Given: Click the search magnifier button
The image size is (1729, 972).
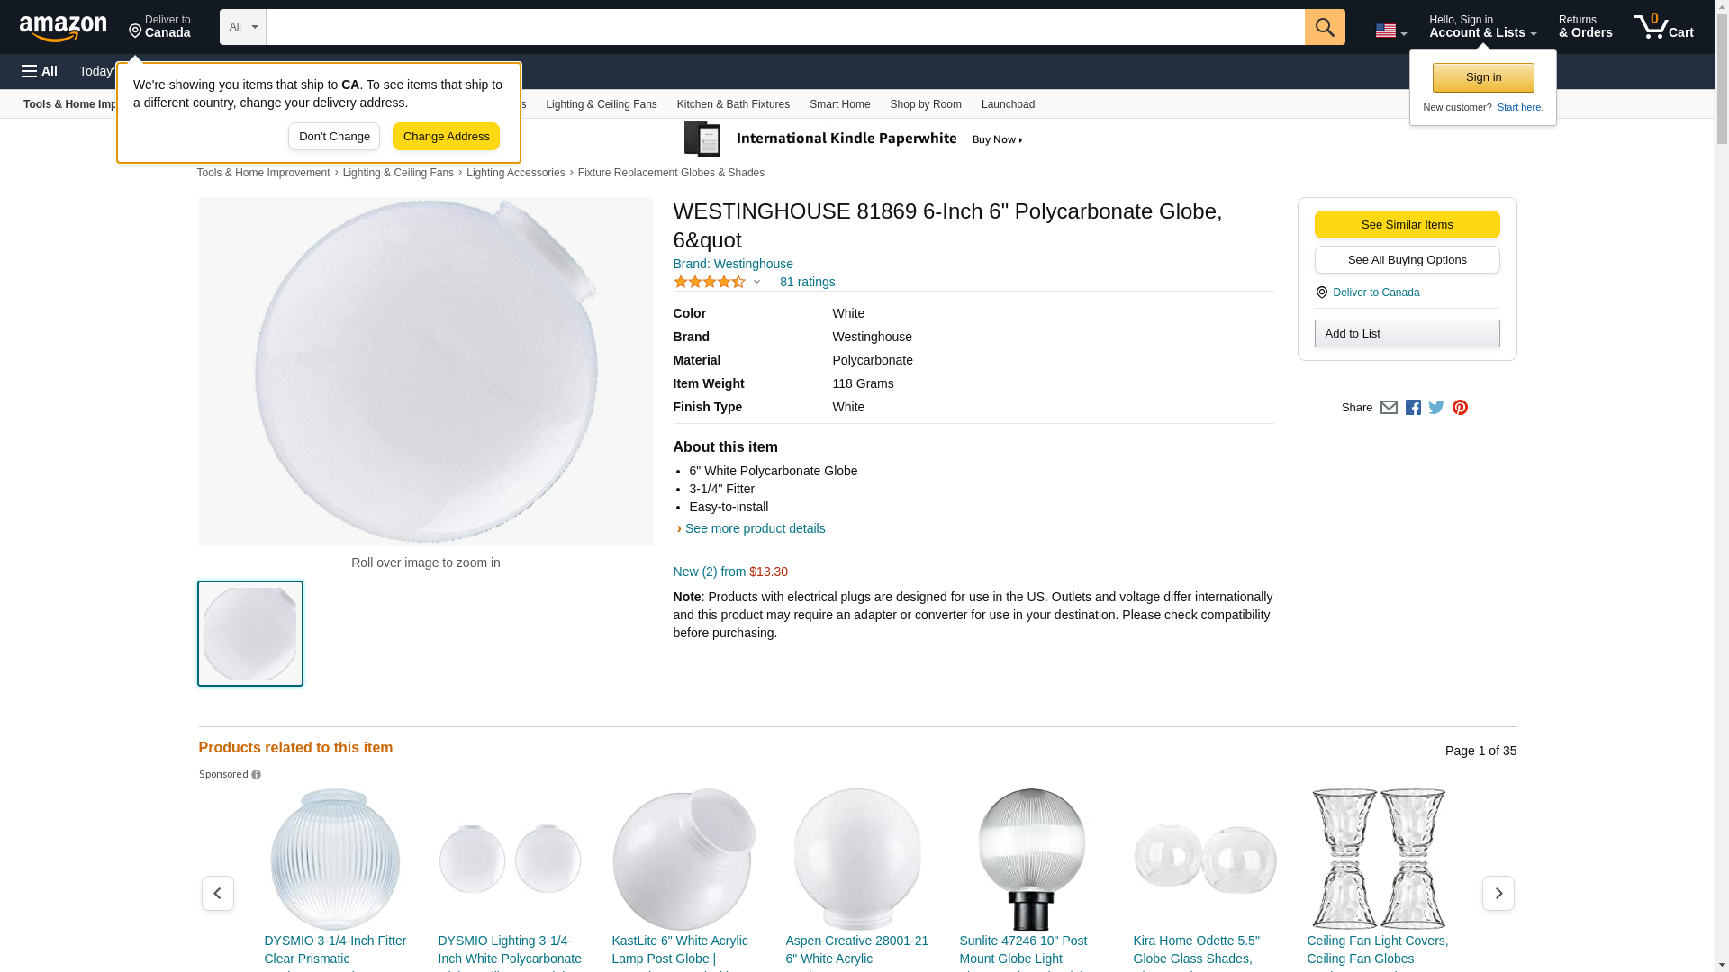Looking at the screenshot, I should (1325, 27).
